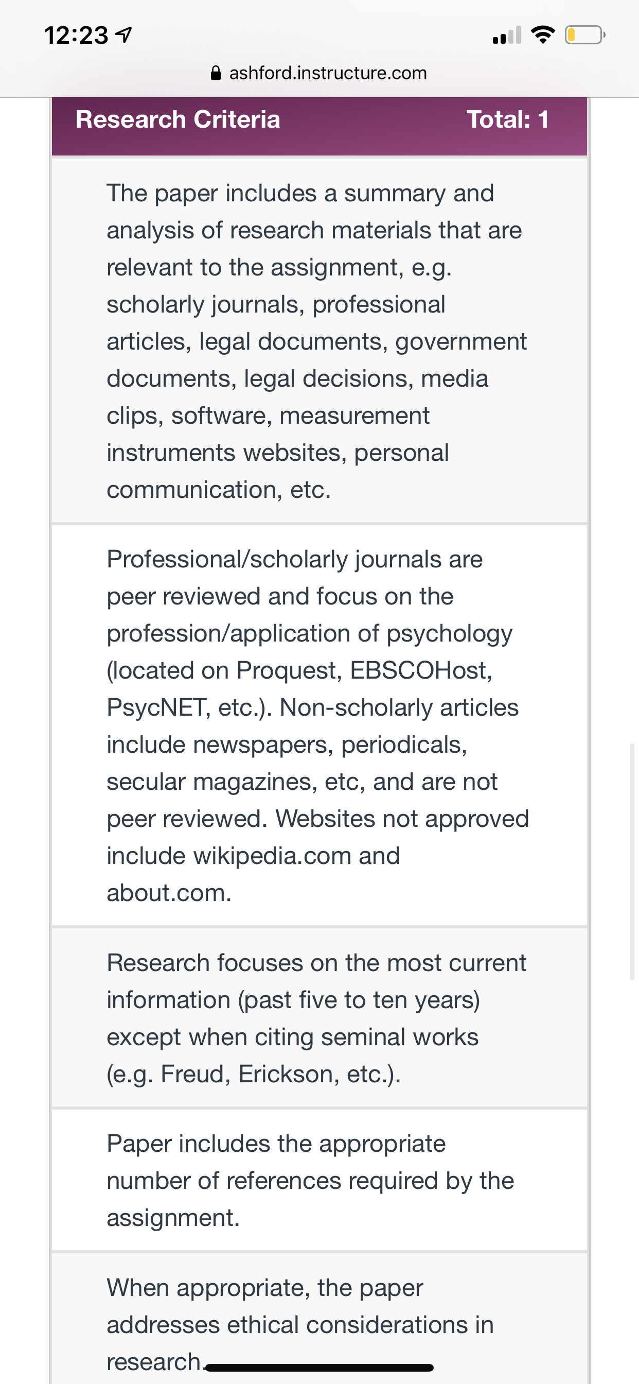
Task: Select the most current information criterion row
Action: click(319, 1017)
